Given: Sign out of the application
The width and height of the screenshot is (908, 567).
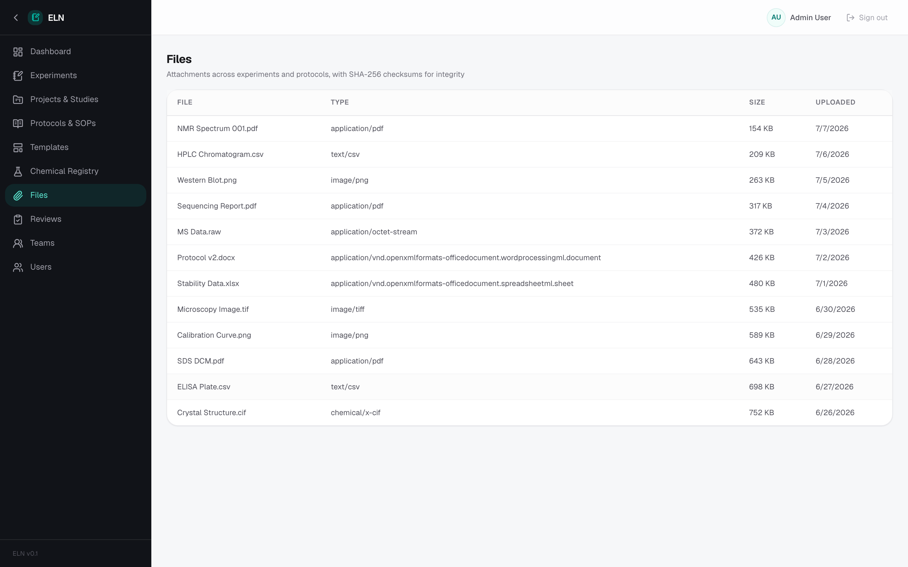Looking at the screenshot, I should pyautogui.click(x=867, y=18).
